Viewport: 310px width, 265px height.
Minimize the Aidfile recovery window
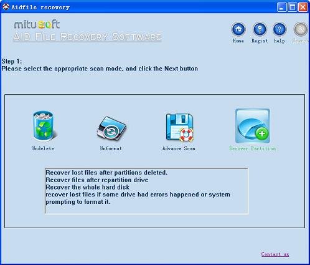(x=281, y=7)
